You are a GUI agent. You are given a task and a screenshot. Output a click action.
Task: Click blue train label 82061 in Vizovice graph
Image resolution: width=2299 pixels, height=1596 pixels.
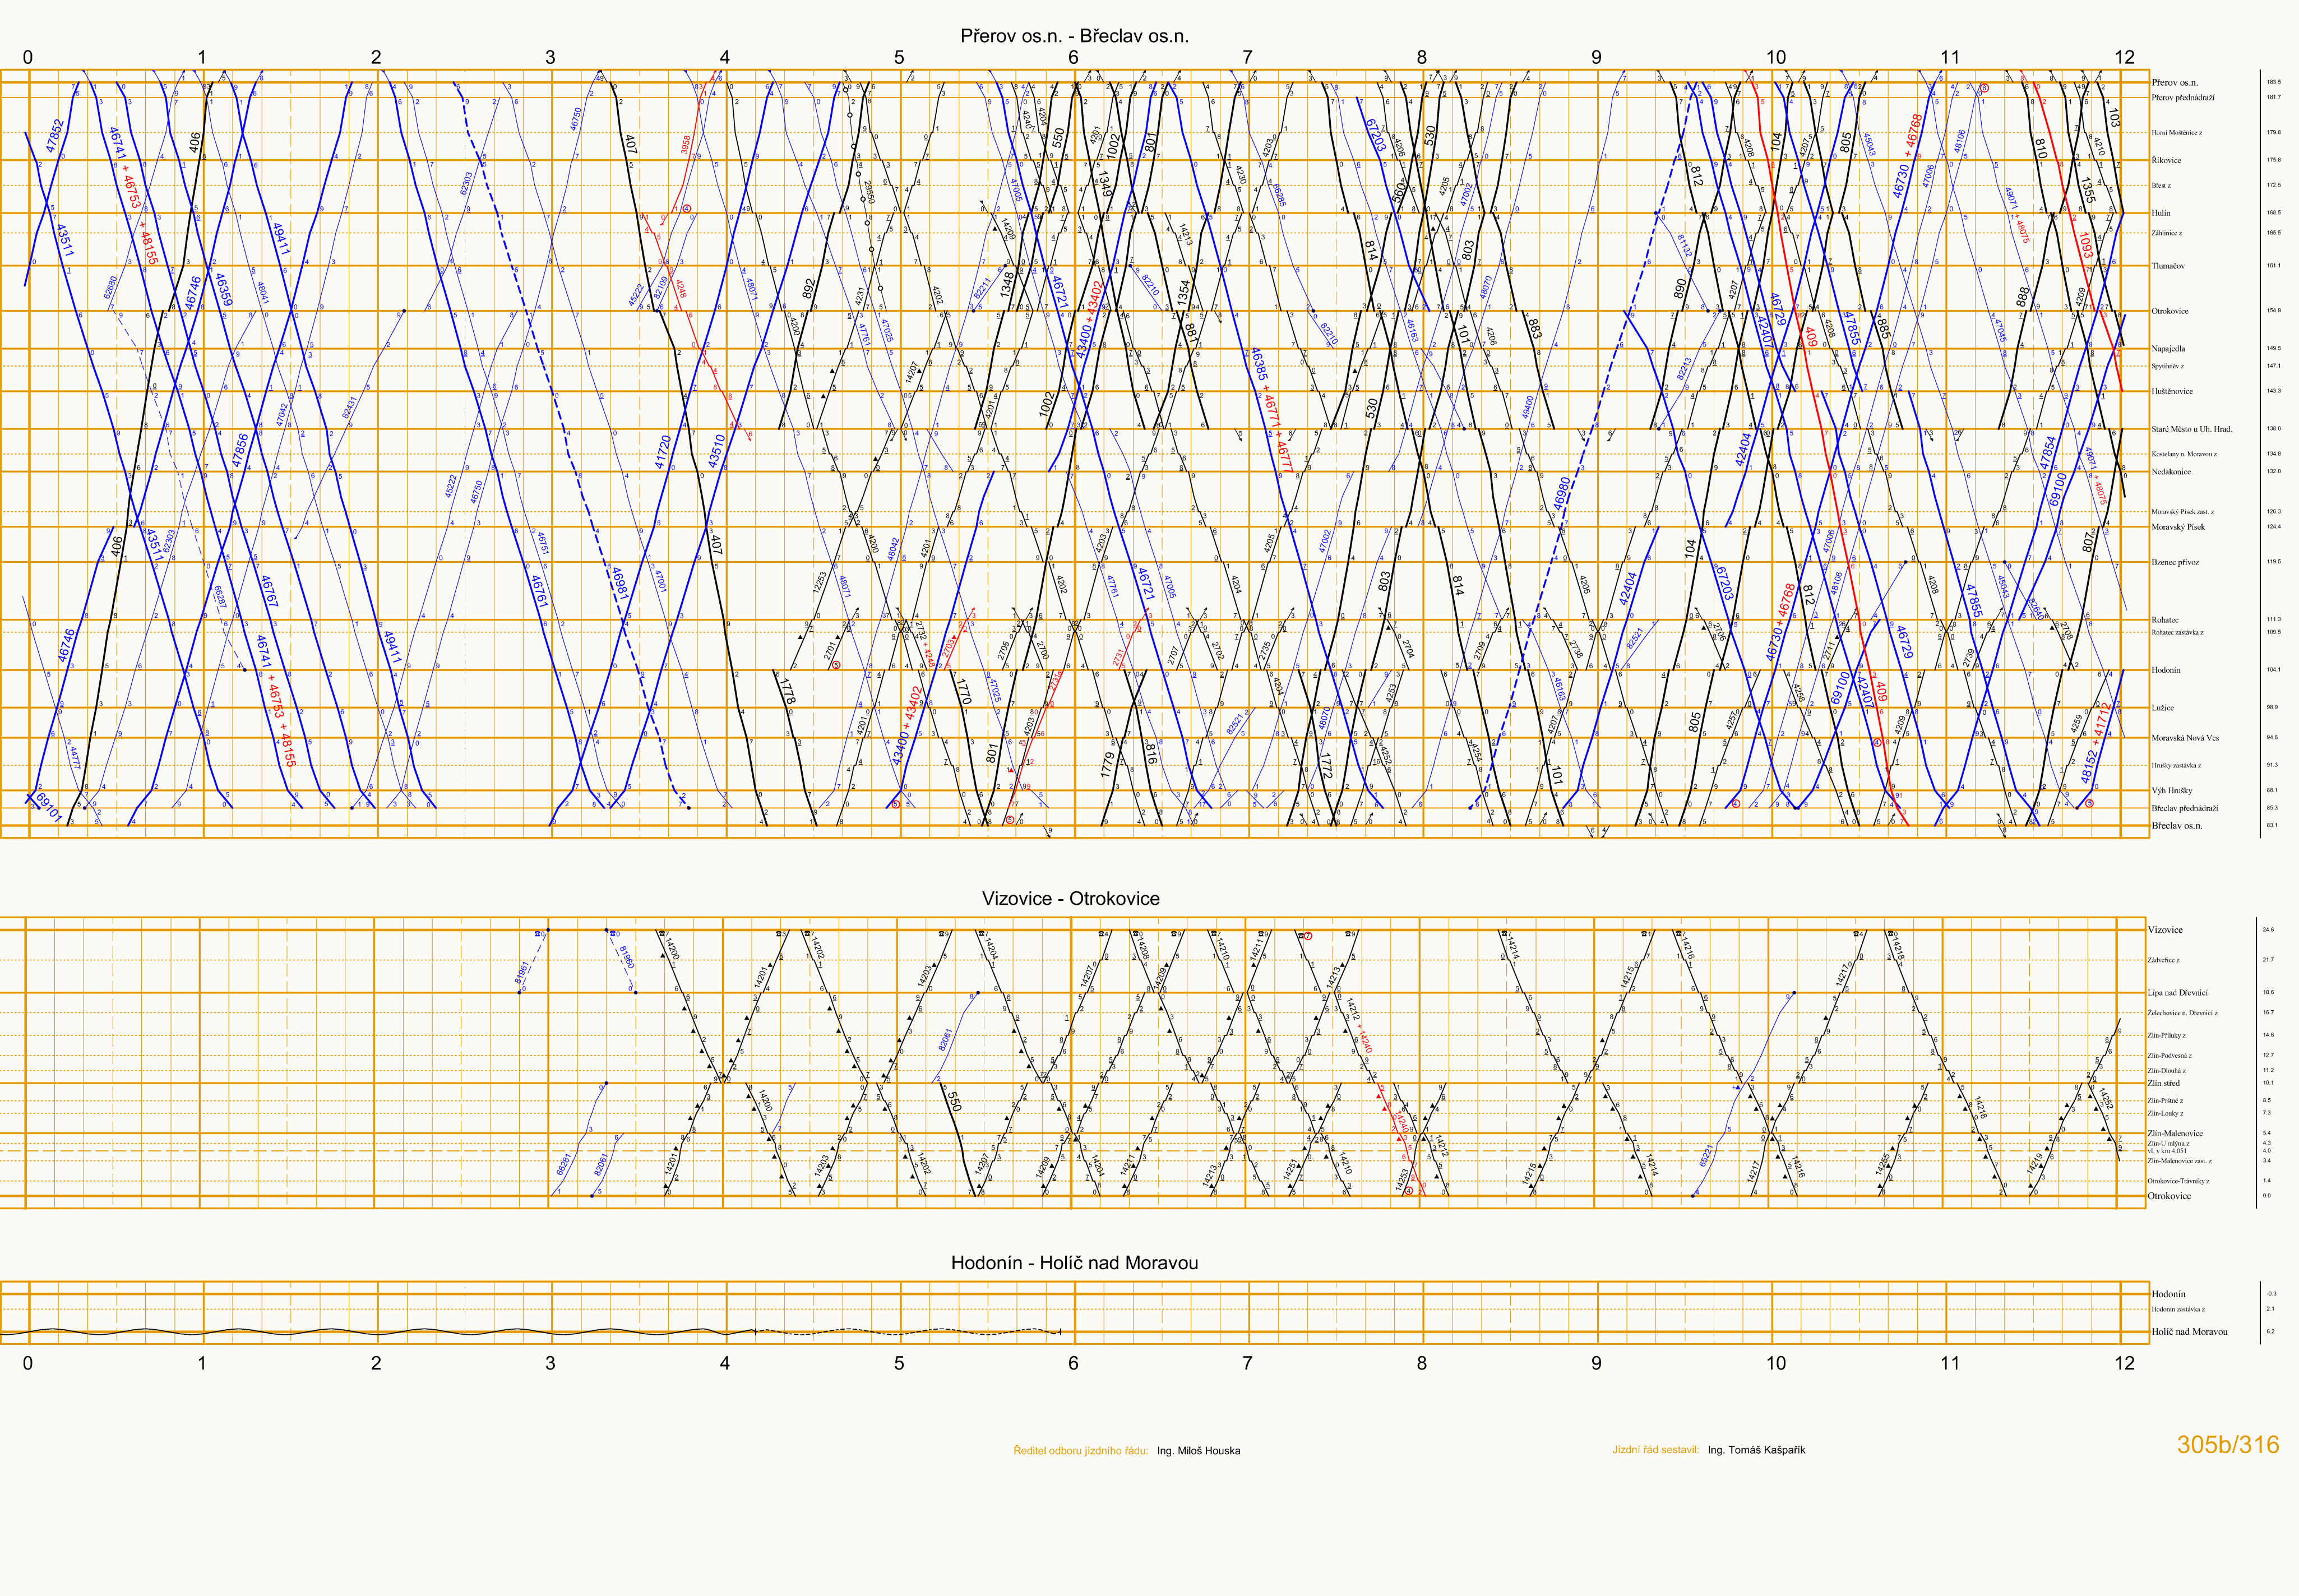coord(945,1040)
